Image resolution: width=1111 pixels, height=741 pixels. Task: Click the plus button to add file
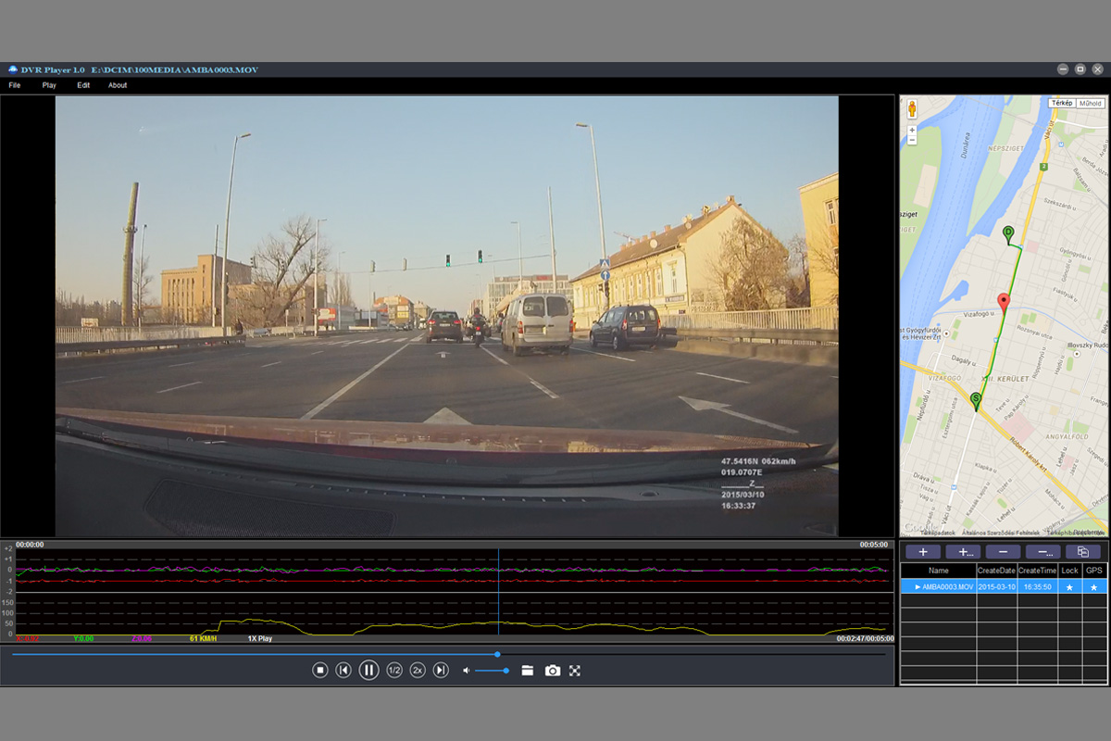point(923,552)
